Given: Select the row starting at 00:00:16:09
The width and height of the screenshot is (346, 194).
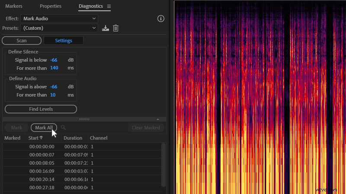Looking at the screenshot, I should click(x=82, y=171).
